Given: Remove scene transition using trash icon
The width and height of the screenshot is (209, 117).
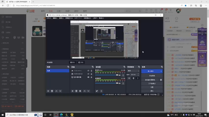Looking at the screenshot, I should pyautogui.click(x=133, y=78).
